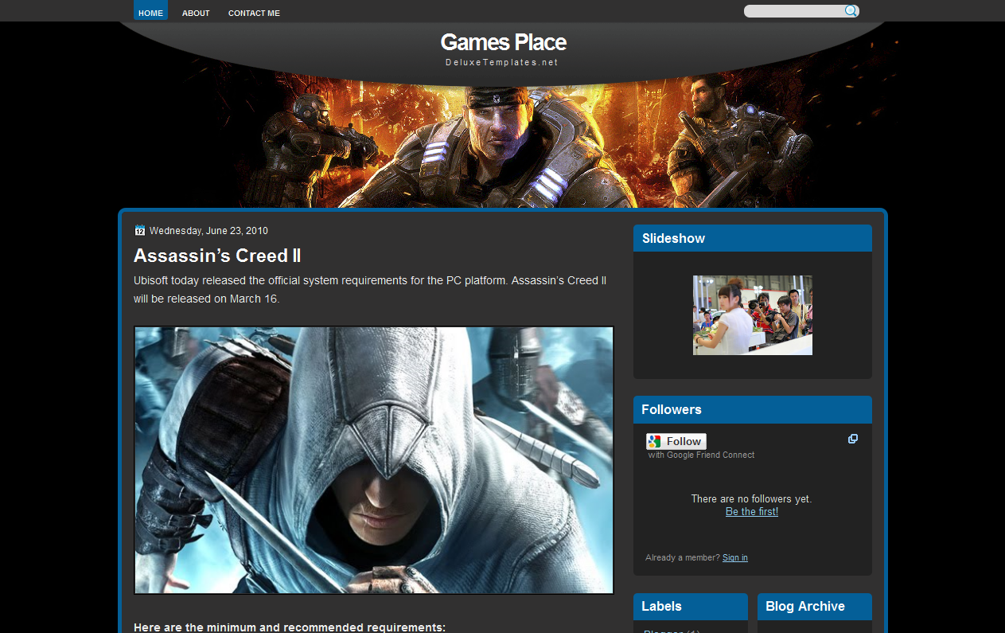
Task: Click the 'with Google Friend Connect' caption
Action: click(x=701, y=455)
